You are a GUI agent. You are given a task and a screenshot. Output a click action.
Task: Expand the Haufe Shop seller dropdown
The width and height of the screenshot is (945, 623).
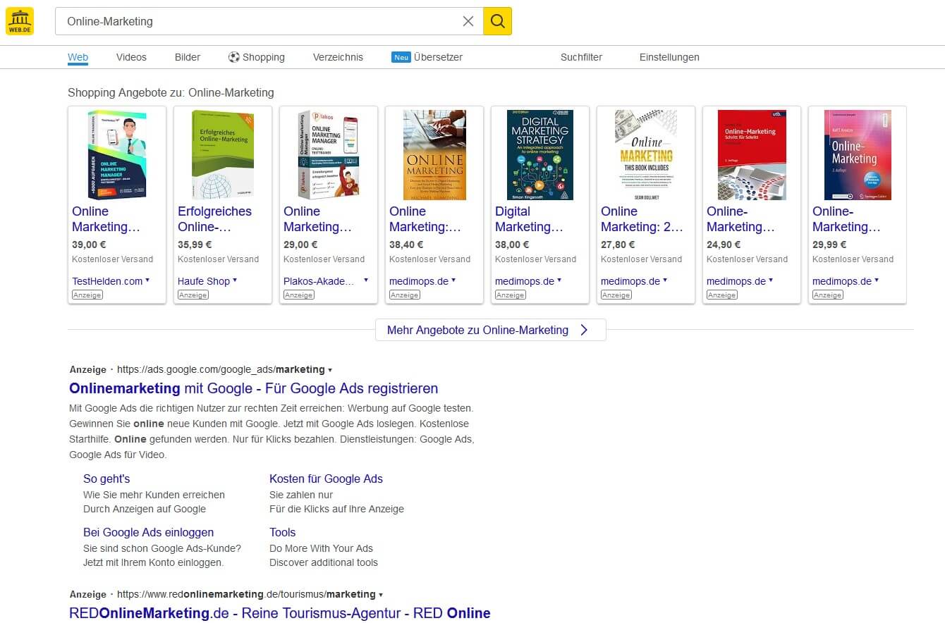pos(235,280)
